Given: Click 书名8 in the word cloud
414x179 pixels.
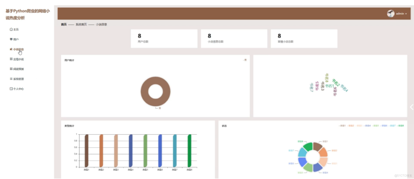Looking at the screenshot, I should (327, 78).
